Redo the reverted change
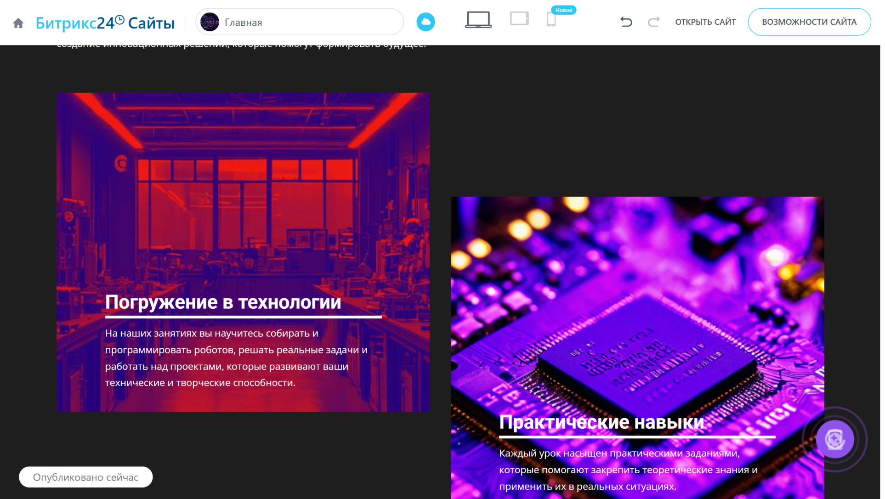 coord(653,22)
